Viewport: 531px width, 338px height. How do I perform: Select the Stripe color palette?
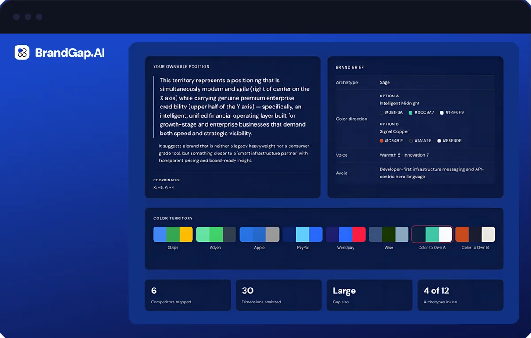(x=173, y=234)
